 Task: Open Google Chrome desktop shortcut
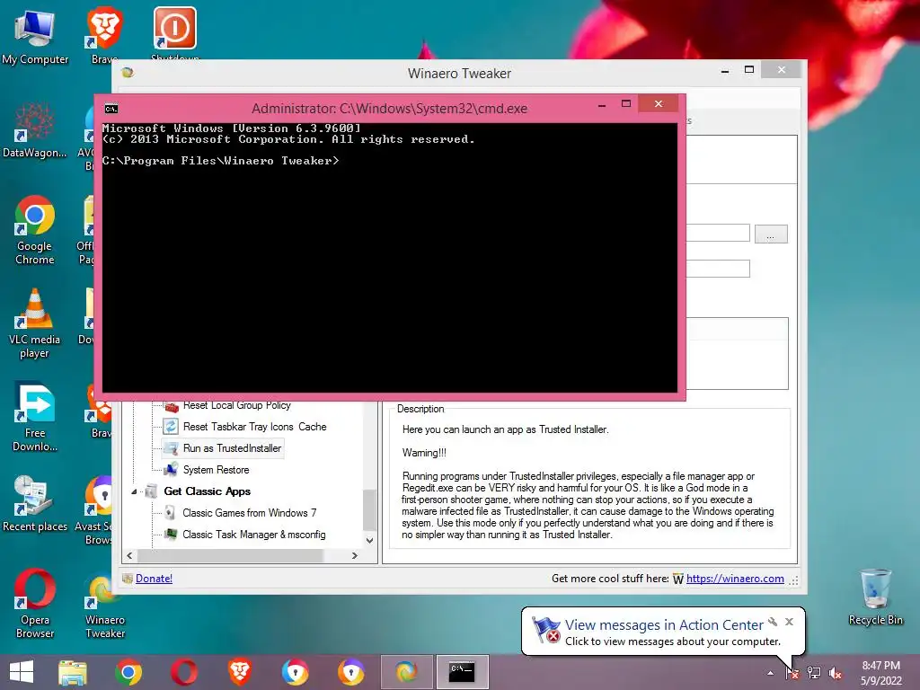point(35,229)
